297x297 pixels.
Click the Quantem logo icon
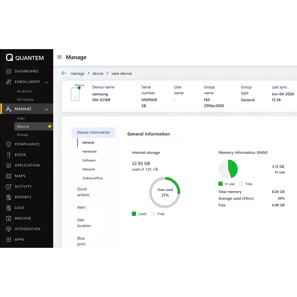point(9,57)
